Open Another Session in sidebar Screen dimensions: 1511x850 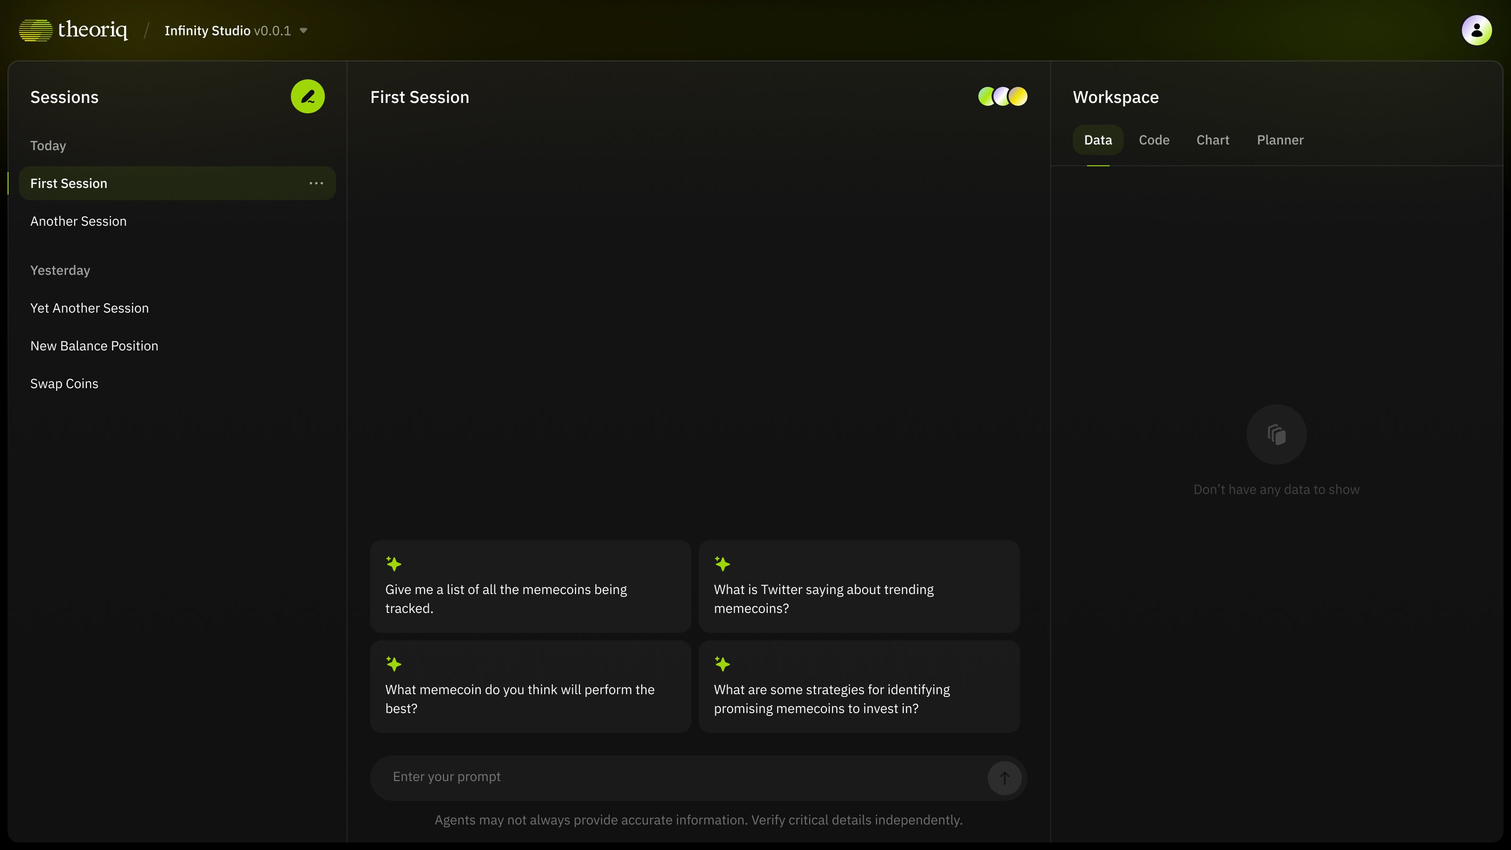point(78,221)
